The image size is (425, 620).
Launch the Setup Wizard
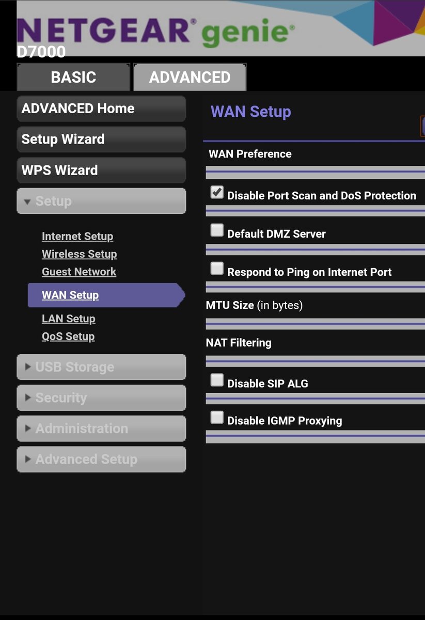101,139
